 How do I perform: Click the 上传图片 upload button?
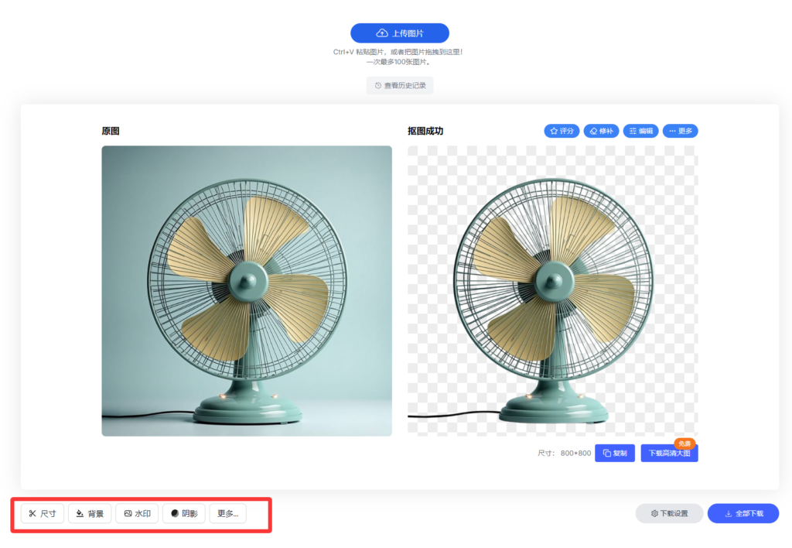coord(399,33)
